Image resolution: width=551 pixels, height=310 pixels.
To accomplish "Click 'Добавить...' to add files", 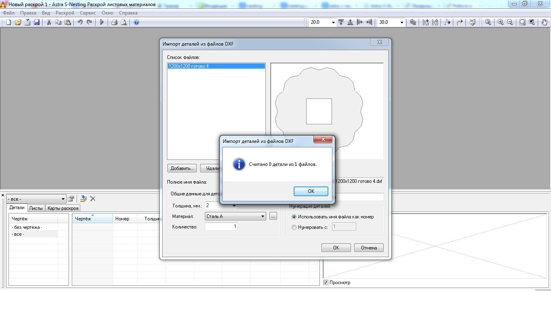I will (x=182, y=168).
